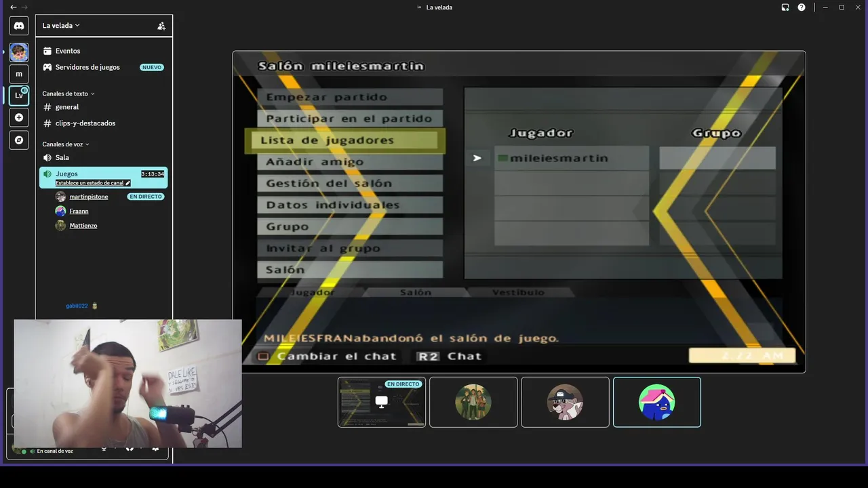Screen dimensions: 868x488
Task: Click the Mattienzo username
Action: click(83, 226)
